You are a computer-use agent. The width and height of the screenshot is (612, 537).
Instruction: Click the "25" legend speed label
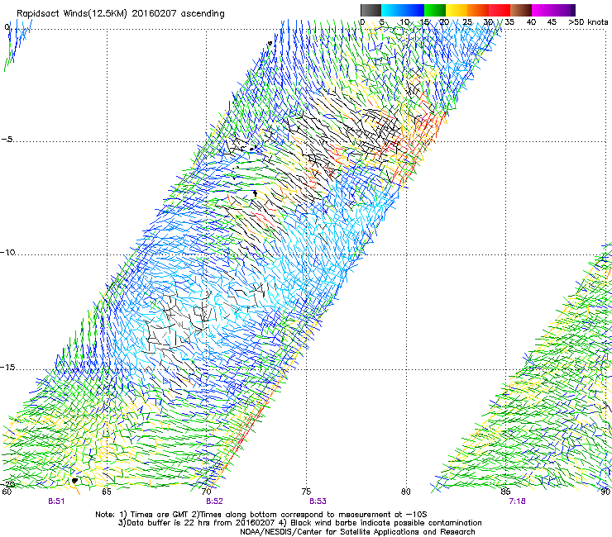(467, 22)
